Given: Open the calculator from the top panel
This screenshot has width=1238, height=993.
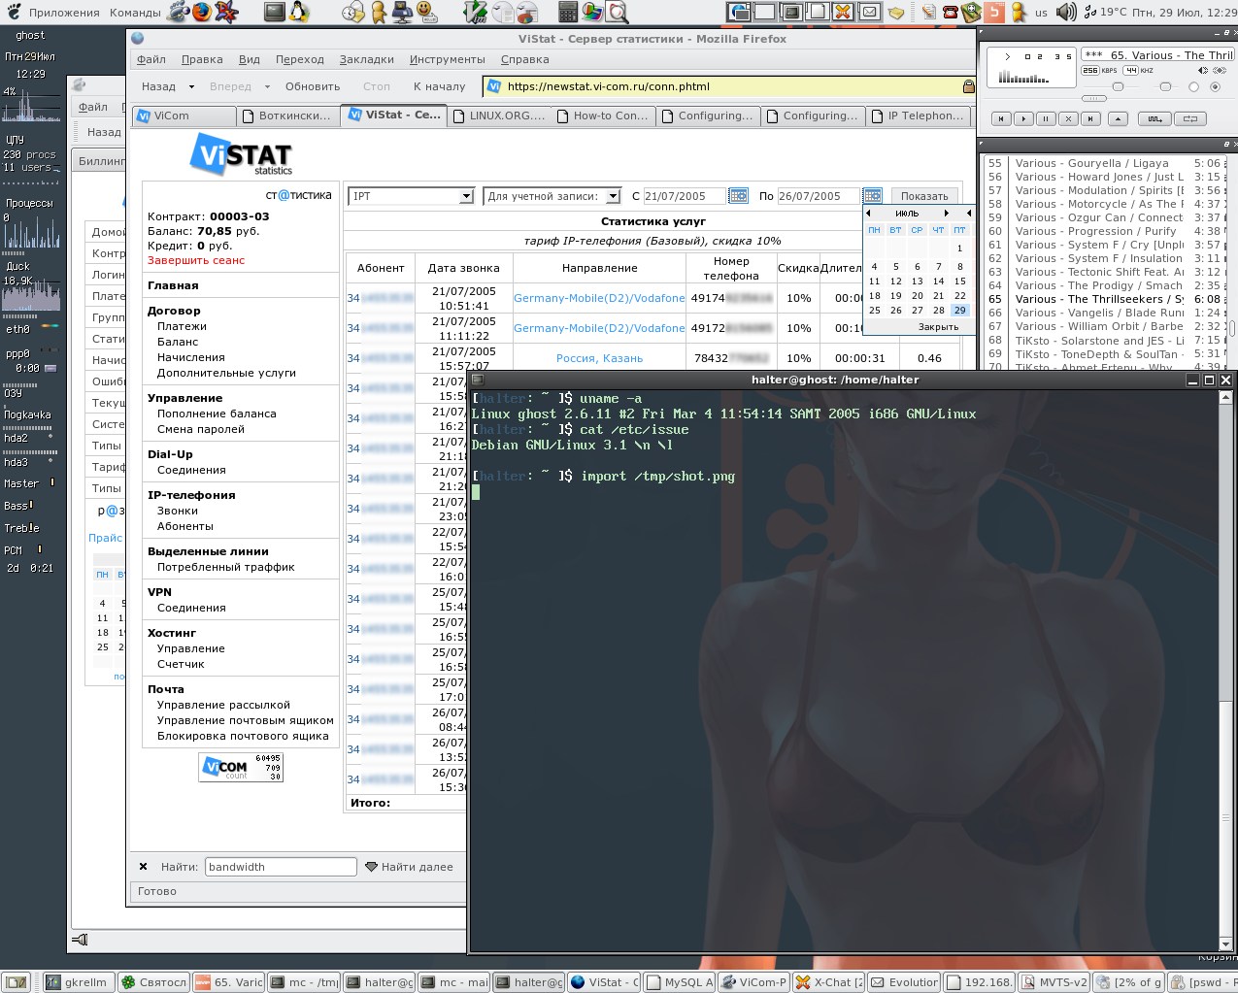Looking at the screenshot, I should coord(569,13).
